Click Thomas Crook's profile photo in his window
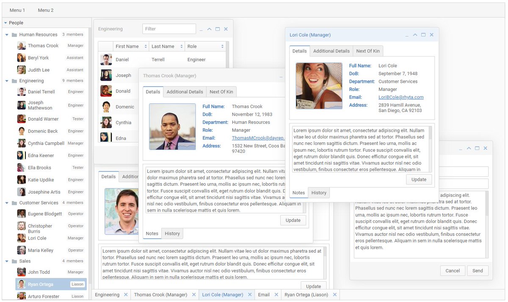Screen dimensions: 508x302 click(172, 127)
